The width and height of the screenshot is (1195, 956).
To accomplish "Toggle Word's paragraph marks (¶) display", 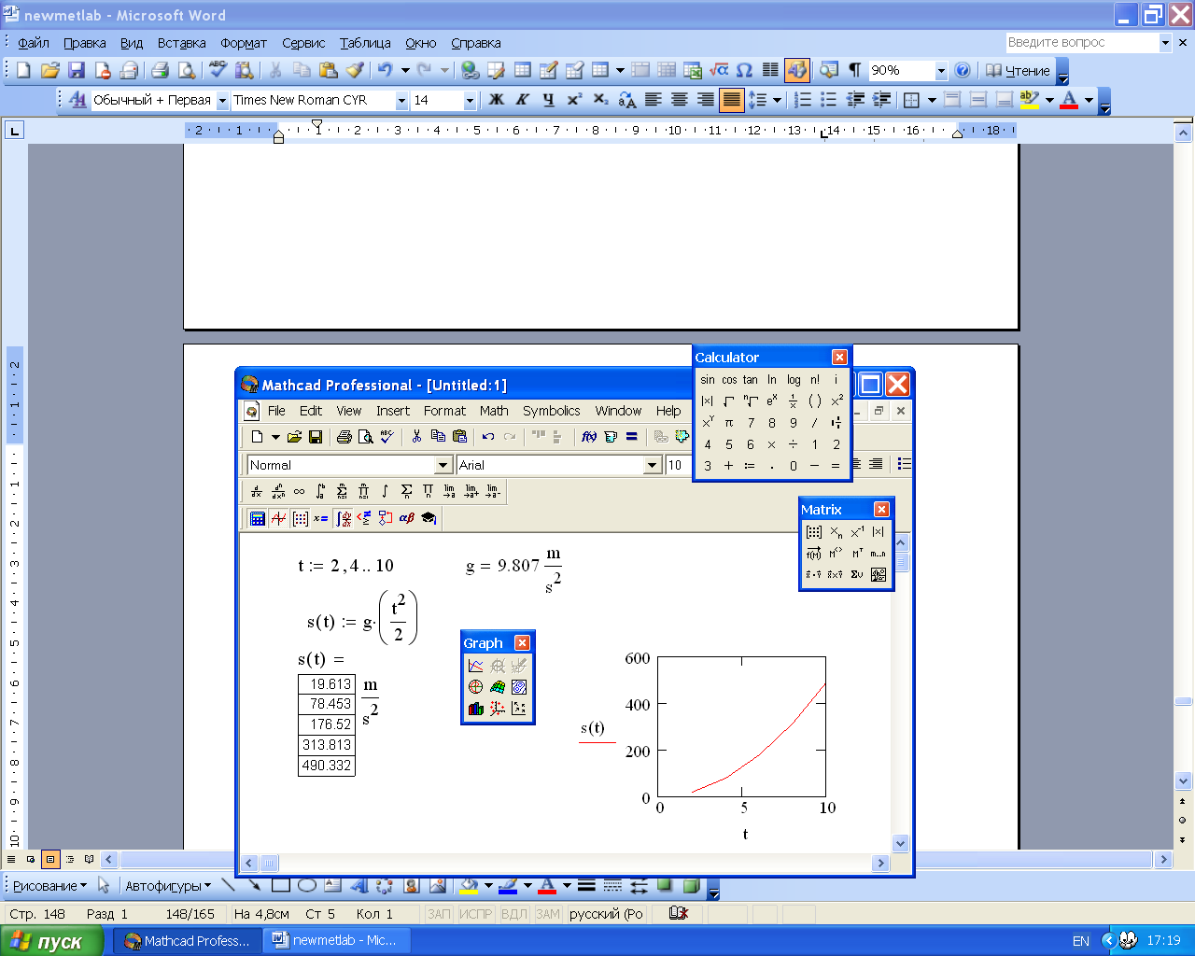I will click(854, 70).
